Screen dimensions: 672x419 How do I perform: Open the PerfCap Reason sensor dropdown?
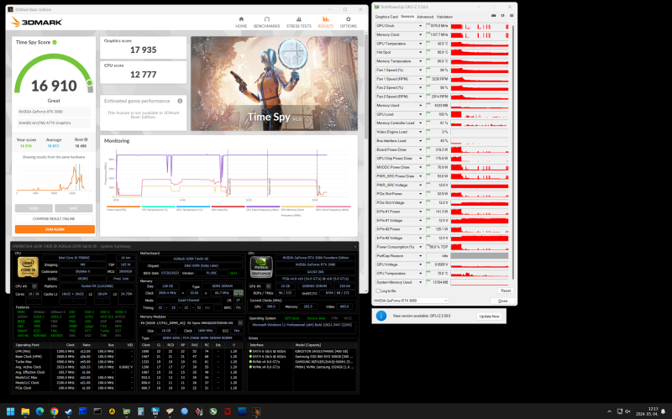[420, 256]
